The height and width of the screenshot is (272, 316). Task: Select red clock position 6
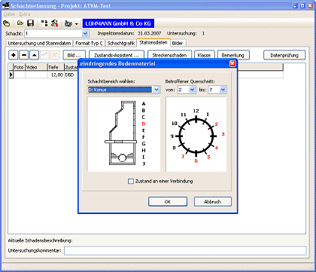point(196,160)
